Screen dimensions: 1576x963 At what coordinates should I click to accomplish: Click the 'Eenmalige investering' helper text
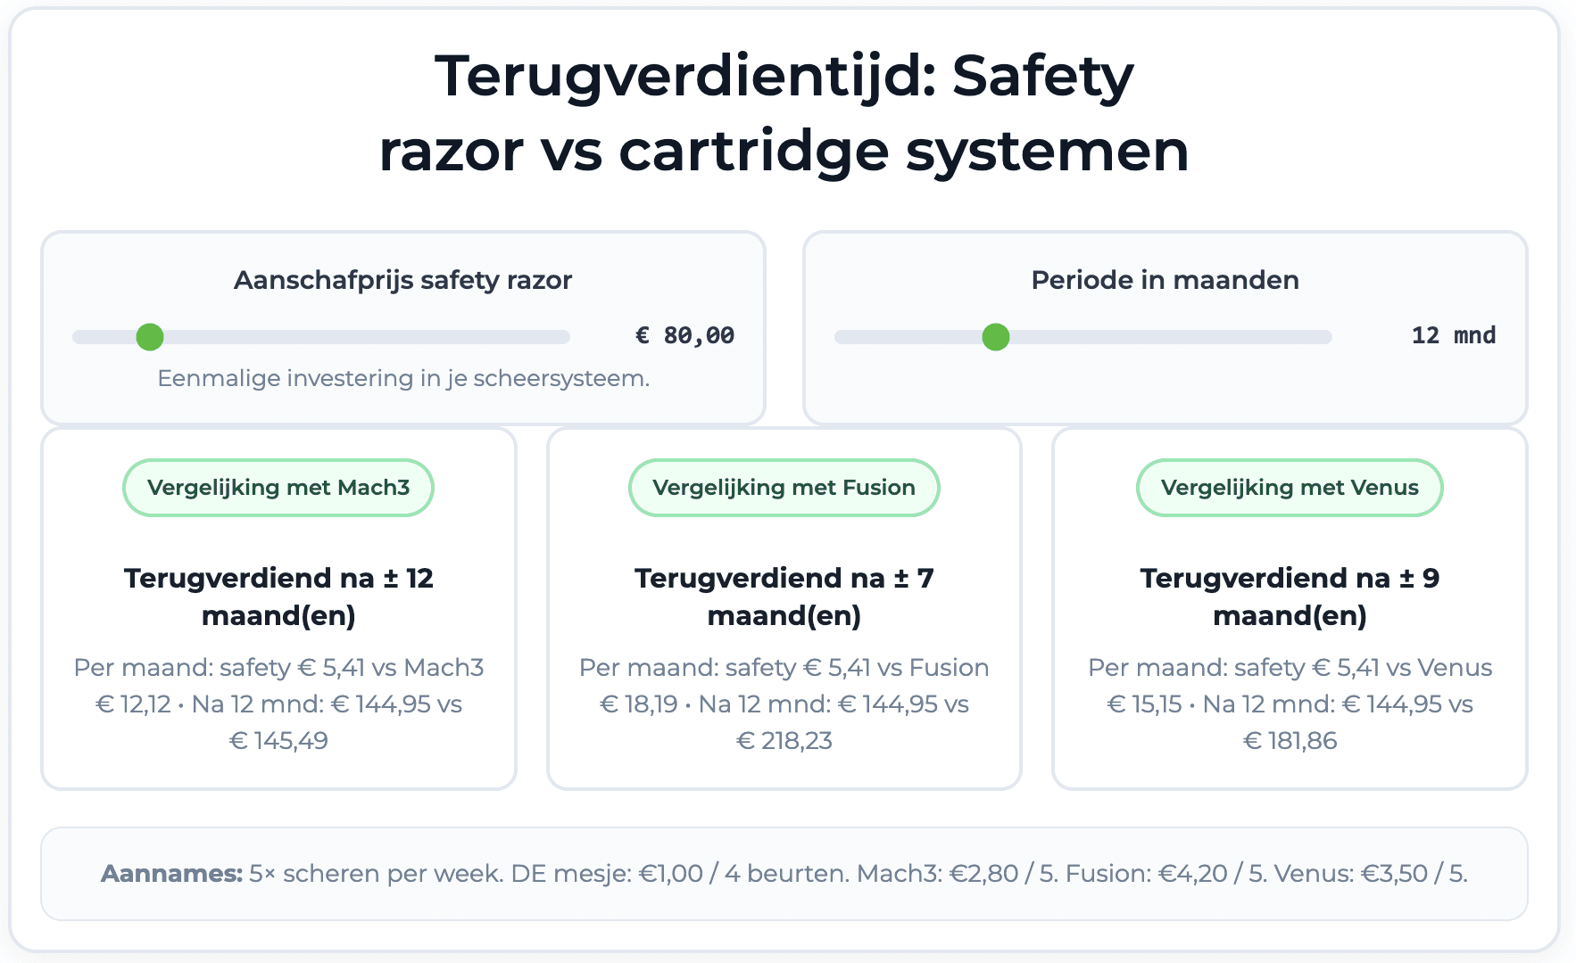tap(403, 379)
